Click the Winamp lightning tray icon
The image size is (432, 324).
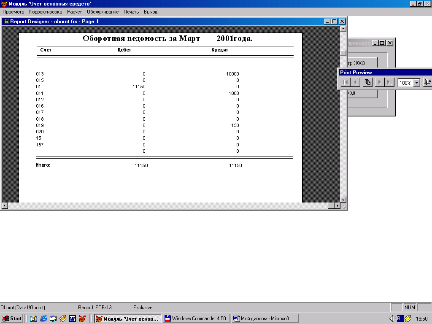point(408,319)
